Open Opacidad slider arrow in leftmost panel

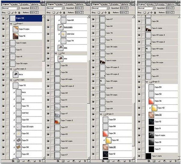(37, 8)
